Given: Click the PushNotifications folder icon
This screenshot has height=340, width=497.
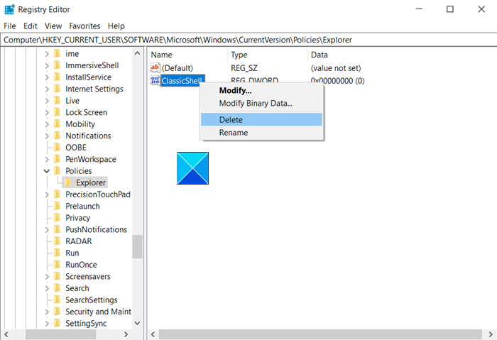Looking at the screenshot, I should [58, 229].
